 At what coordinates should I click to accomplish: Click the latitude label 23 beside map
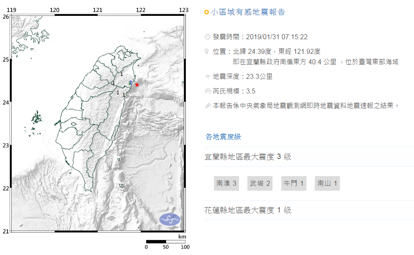click(x=6, y=146)
